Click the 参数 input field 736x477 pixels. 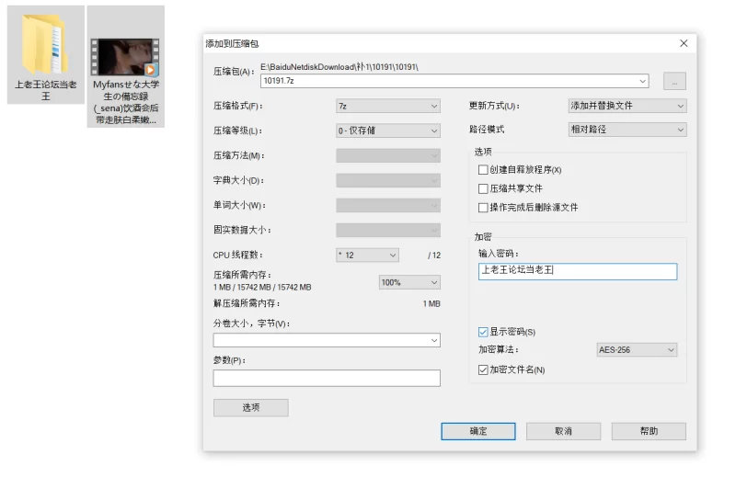click(x=327, y=378)
